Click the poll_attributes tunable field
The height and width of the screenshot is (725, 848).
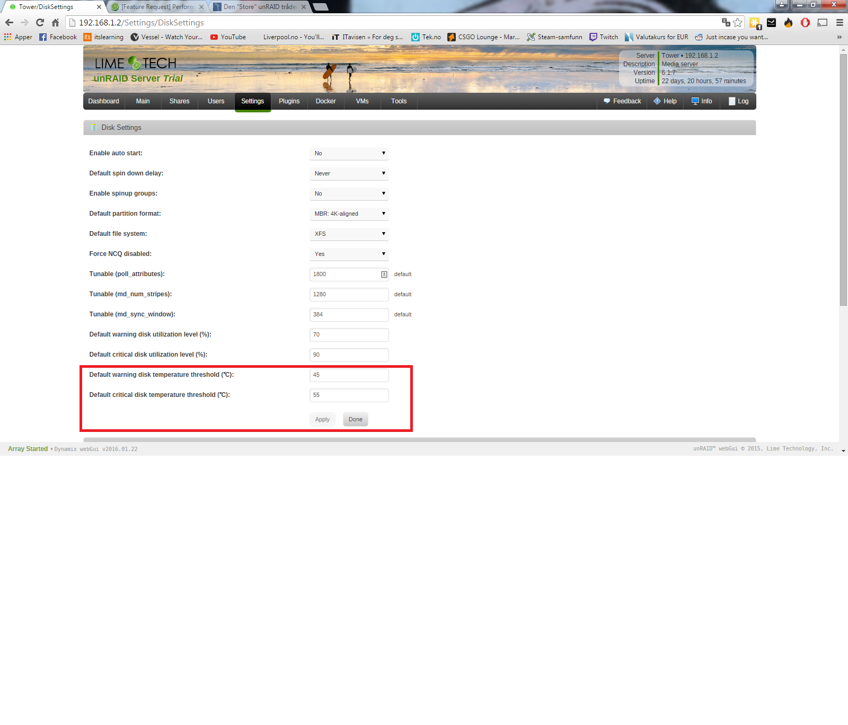coord(349,275)
